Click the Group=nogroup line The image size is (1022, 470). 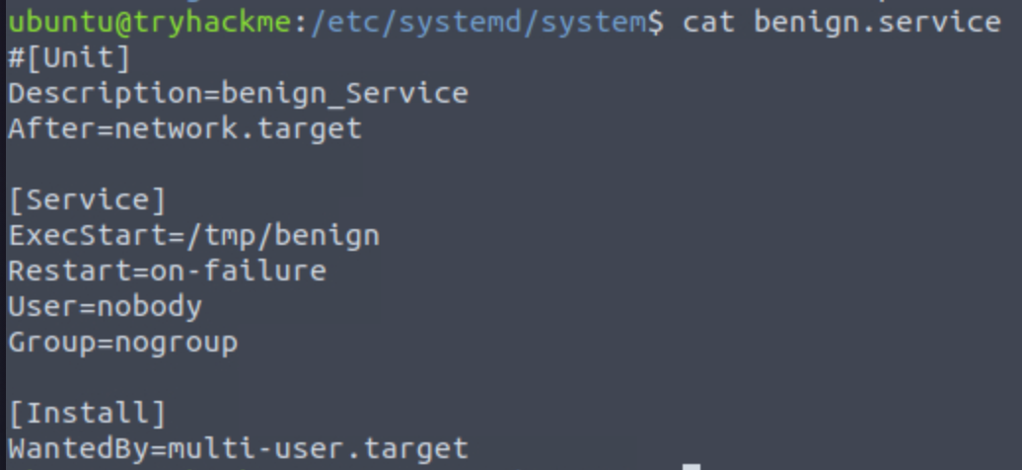123,342
